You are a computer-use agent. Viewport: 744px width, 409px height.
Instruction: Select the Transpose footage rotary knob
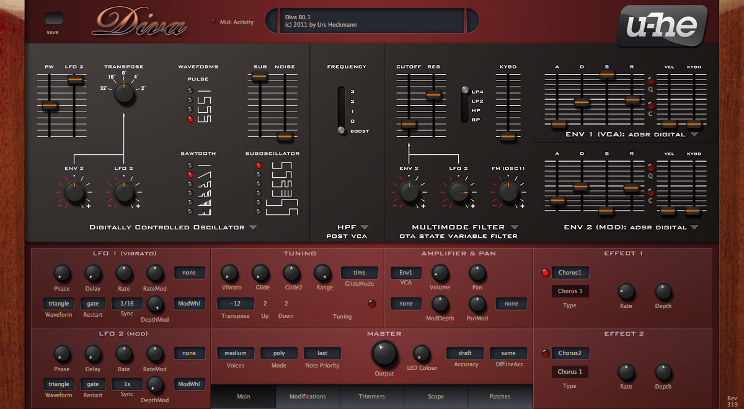coord(124,94)
